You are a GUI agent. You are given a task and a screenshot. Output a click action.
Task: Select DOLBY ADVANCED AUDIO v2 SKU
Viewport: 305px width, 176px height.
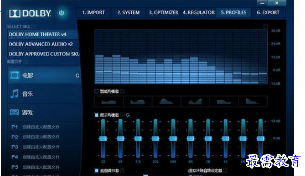43,44
